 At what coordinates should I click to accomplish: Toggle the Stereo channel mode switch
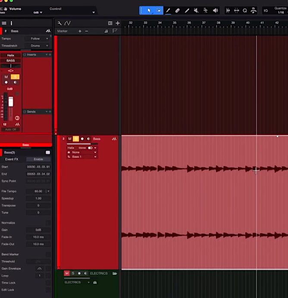(90, 148)
